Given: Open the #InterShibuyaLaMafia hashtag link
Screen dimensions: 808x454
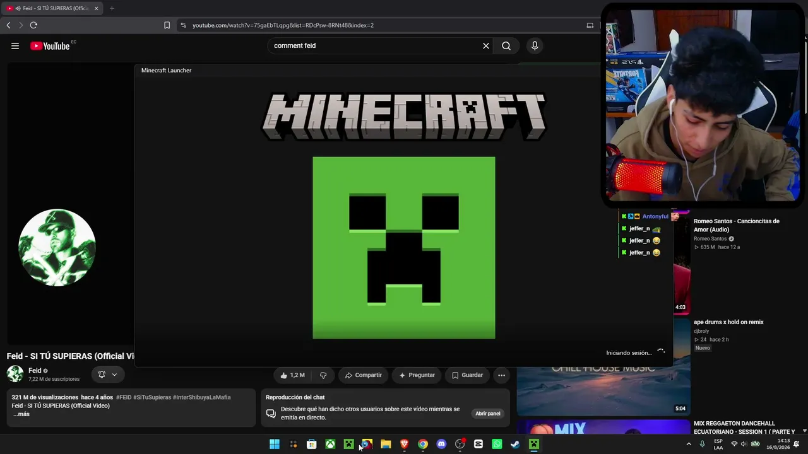Looking at the screenshot, I should [x=202, y=397].
